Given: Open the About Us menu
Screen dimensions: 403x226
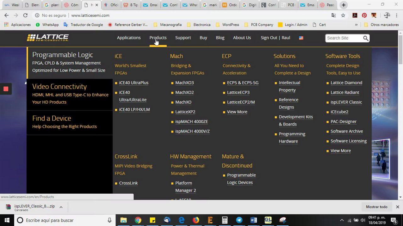Looking at the screenshot, I should pyautogui.click(x=242, y=38).
